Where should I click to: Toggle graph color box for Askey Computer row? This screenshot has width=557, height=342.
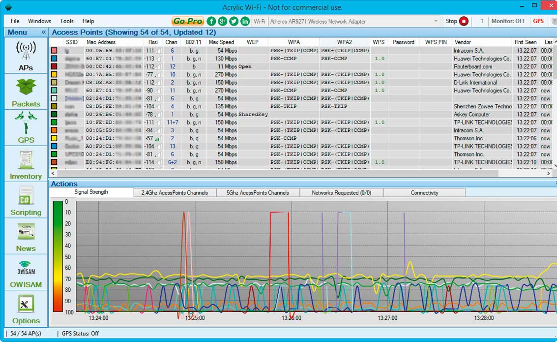click(x=55, y=115)
